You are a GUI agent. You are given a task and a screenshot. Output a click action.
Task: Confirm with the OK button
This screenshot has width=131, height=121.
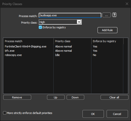pos(93,114)
